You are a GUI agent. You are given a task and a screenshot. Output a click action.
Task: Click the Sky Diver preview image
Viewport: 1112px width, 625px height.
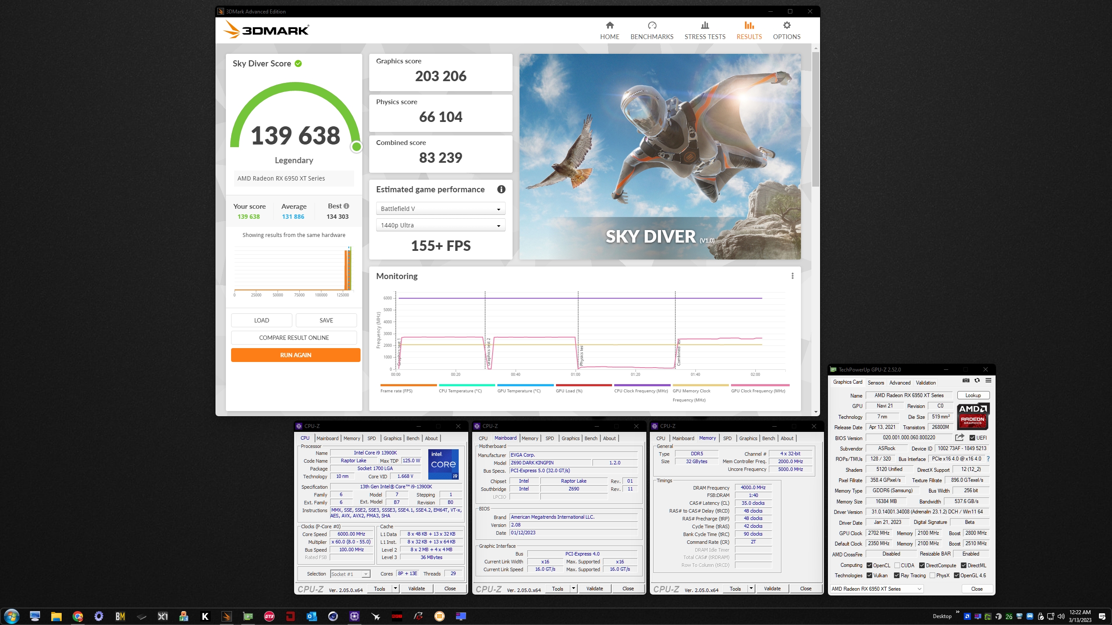coord(660,157)
